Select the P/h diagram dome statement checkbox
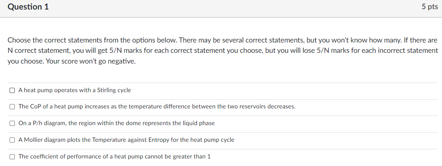Viewport: 442px width, 166px height. click(12, 123)
